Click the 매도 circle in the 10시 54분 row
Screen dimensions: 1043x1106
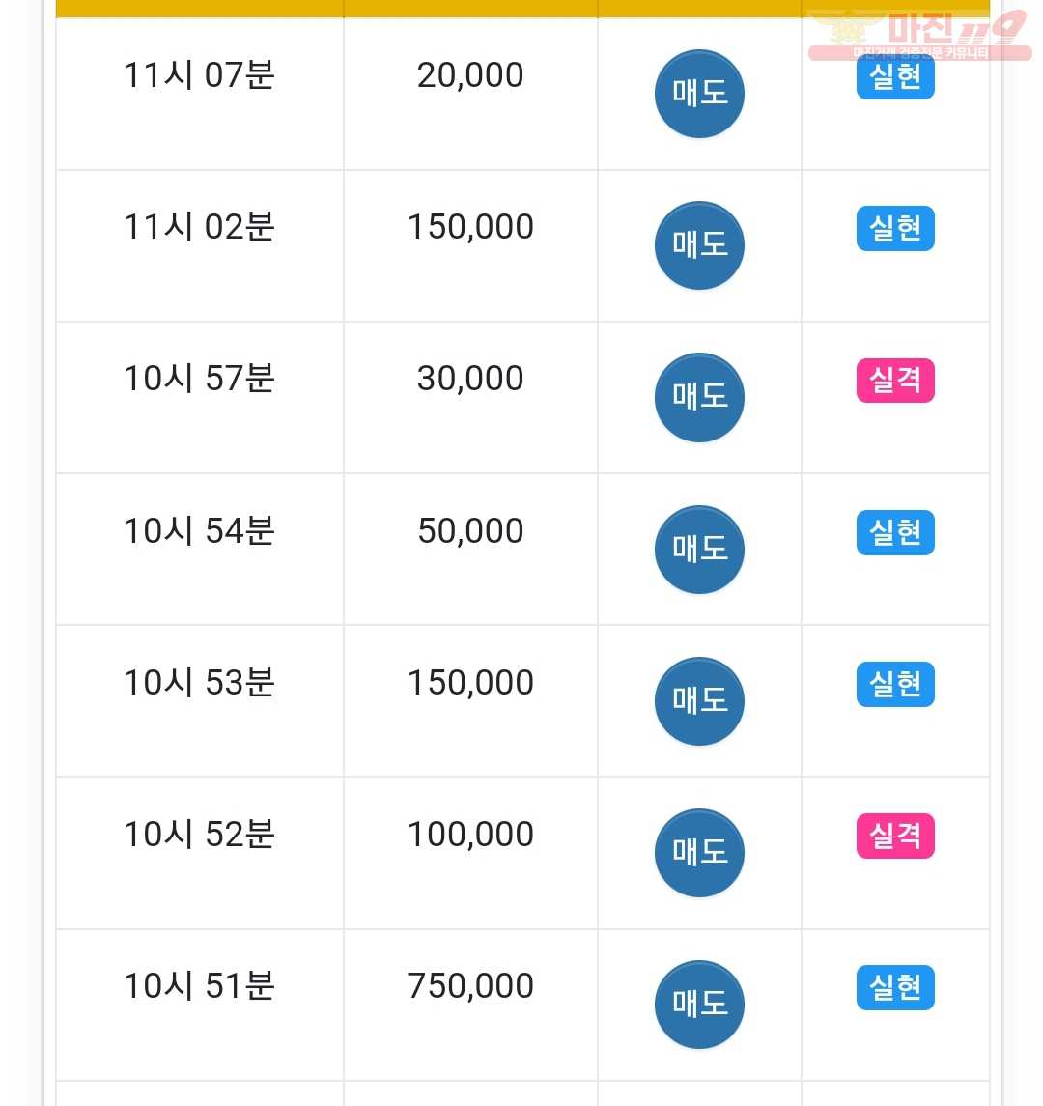point(699,550)
